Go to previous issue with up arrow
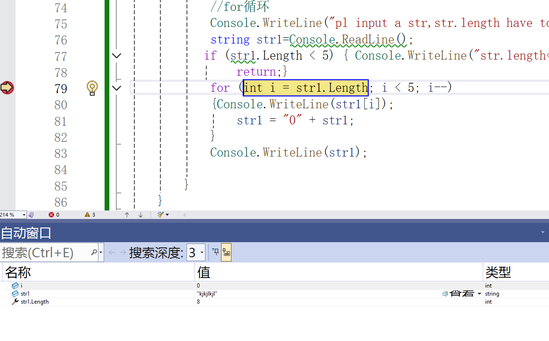The width and height of the screenshot is (549, 341). pyautogui.click(x=127, y=215)
